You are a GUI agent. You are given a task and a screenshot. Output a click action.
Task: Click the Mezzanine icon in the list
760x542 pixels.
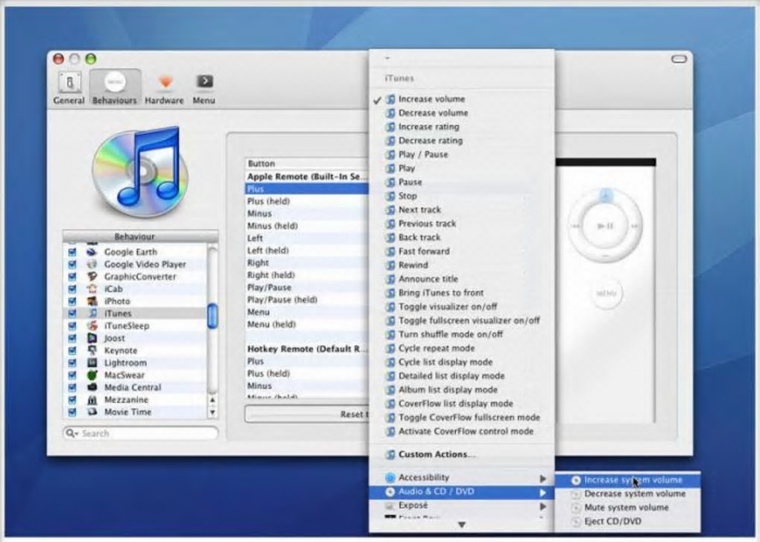92,400
